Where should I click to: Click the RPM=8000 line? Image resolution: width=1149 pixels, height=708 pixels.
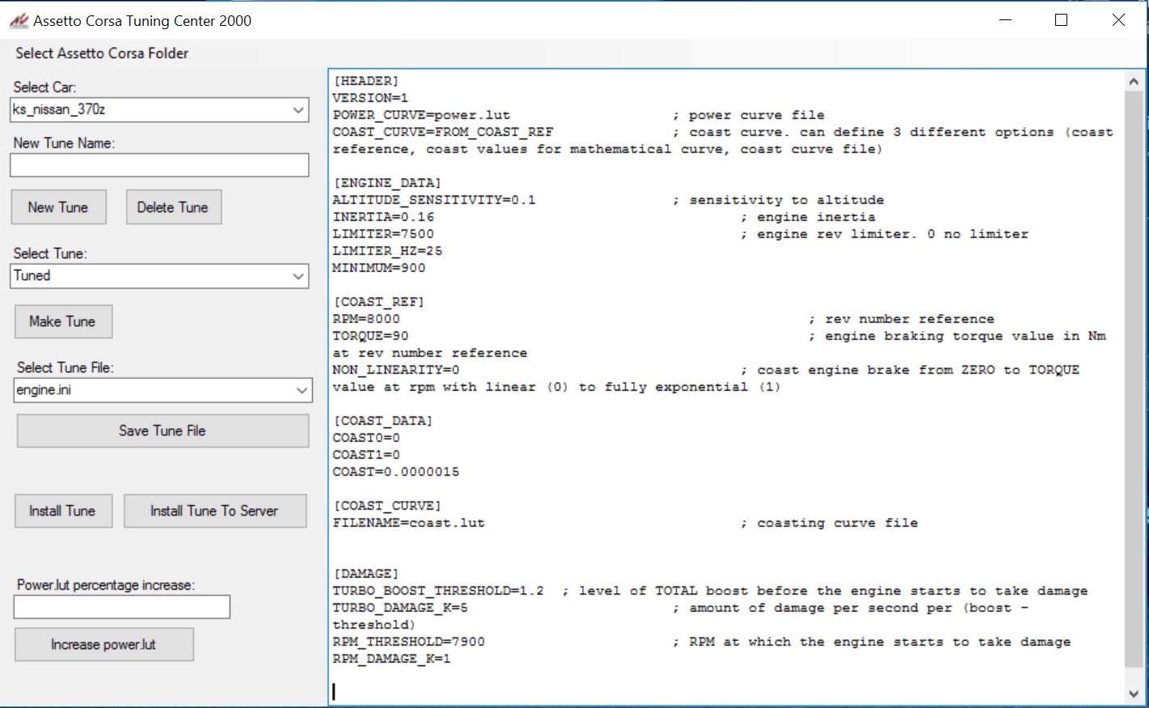(366, 319)
